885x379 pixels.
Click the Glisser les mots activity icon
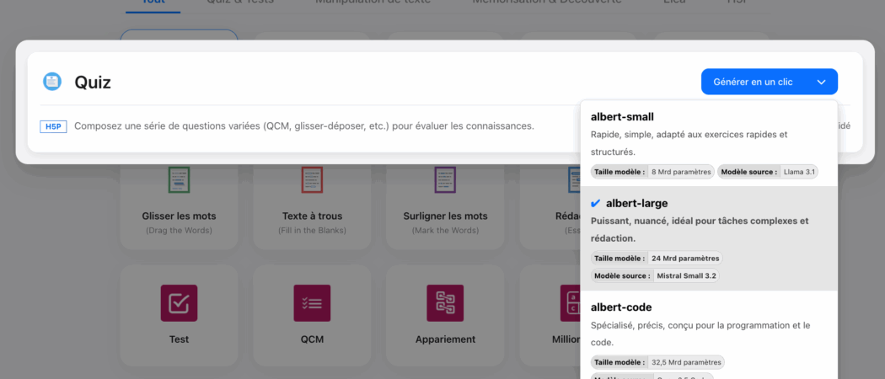179,179
